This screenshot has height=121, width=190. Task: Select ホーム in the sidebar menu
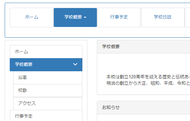click(x=46, y=52)
